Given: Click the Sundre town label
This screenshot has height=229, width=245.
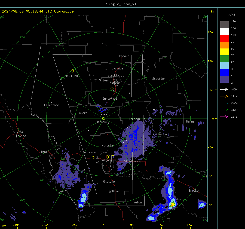Looking at the screenshot, I should pos(82,113).
